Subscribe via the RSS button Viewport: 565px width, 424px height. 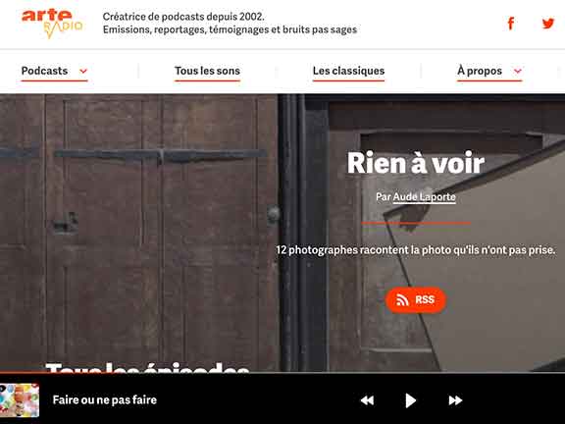tap(416, 299)
